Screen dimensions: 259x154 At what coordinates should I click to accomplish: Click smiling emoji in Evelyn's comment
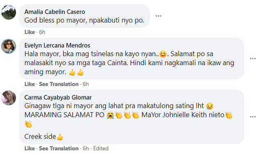[x=163, y=54]
